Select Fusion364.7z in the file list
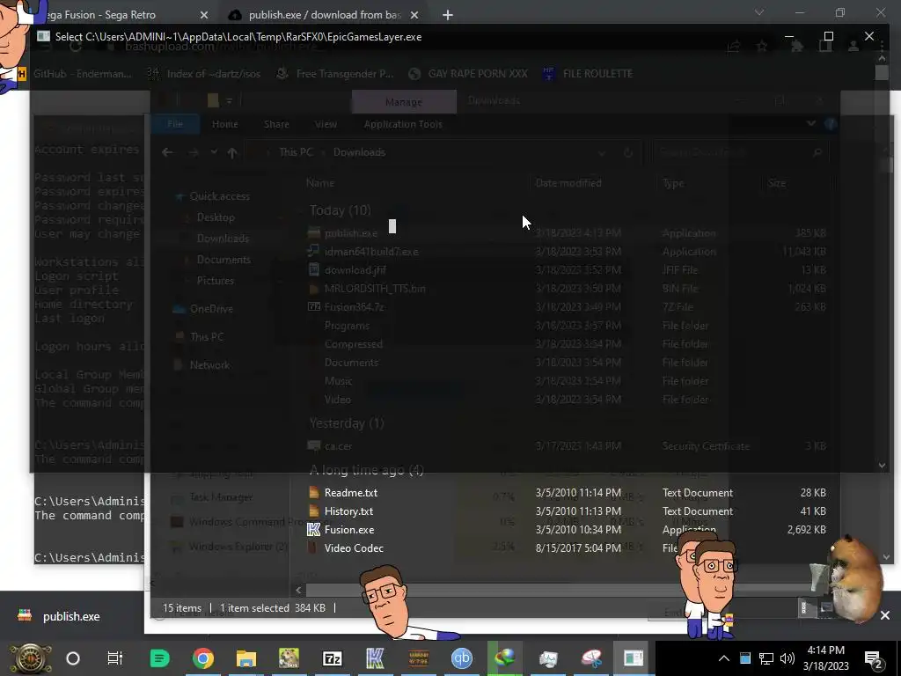This screenshot has width=901, height=676. [x=354, y=307]
